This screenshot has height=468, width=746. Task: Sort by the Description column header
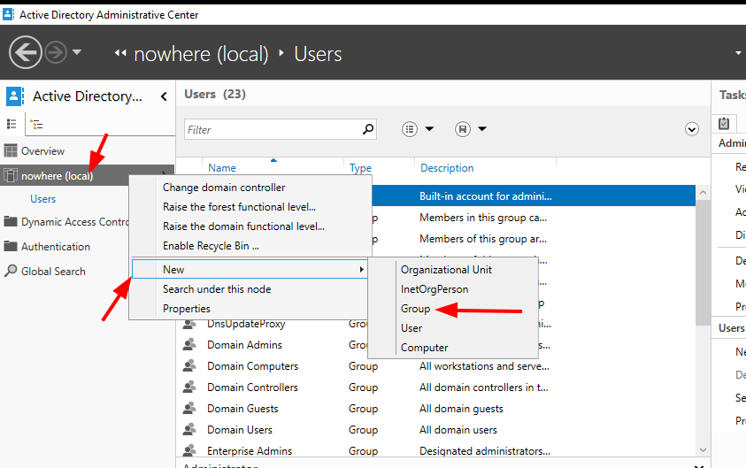click(447, 168)
